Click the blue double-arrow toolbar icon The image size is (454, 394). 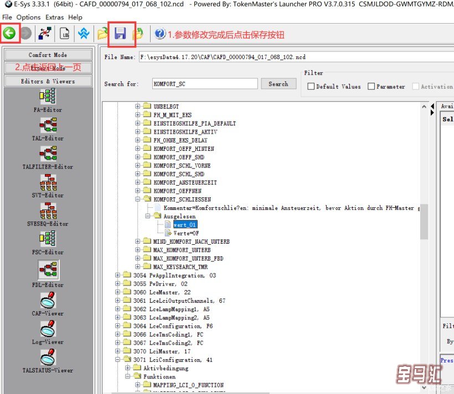pos(84,34)
